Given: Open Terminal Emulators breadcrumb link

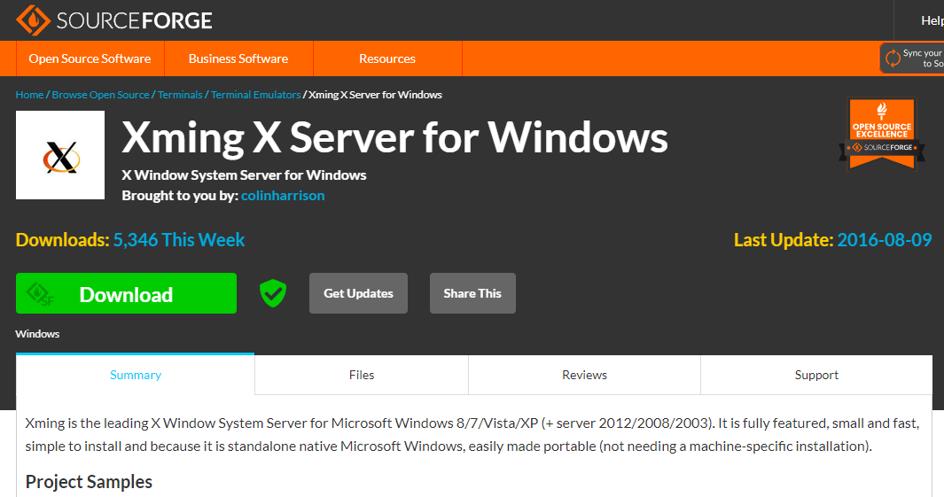Looking at the screenshot, I should click(256, 95).
